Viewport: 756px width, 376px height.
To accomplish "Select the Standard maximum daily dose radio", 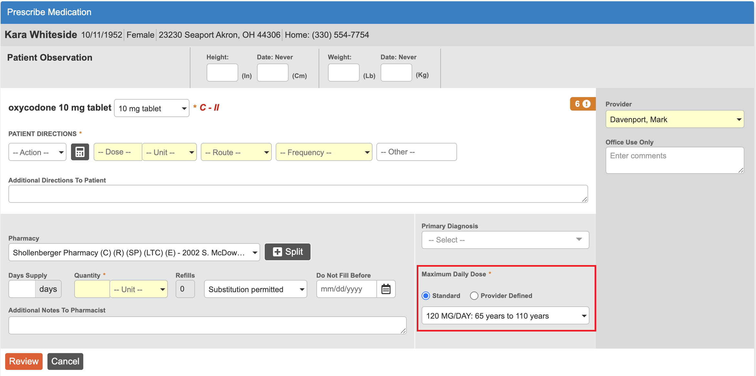I will 426,296.
